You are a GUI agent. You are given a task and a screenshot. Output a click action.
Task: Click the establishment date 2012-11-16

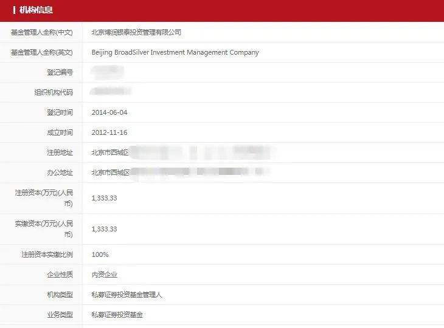pos(109,132)
